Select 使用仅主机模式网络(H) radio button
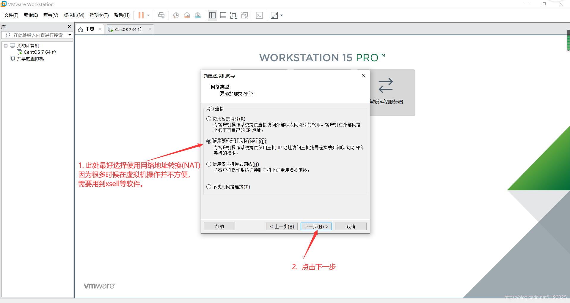Viewport: 570px width, 303px height. pos(209,164)
